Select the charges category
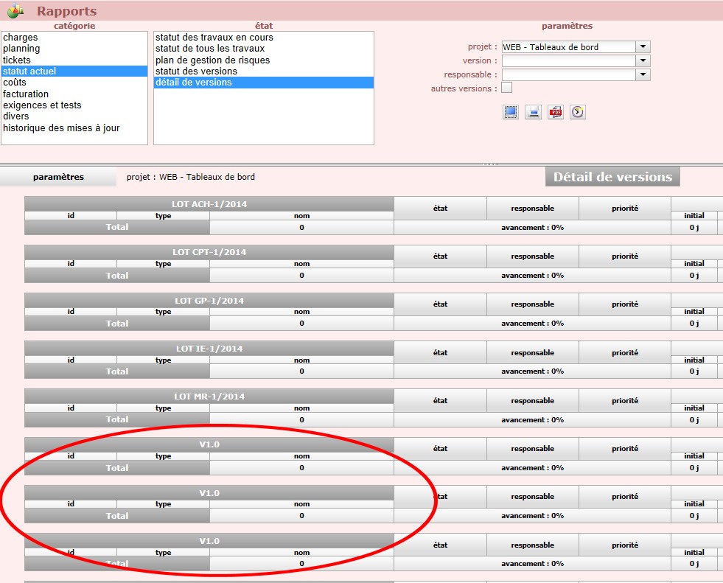The height and width of the screenshot is (583, 723). [x=21, y=38]
